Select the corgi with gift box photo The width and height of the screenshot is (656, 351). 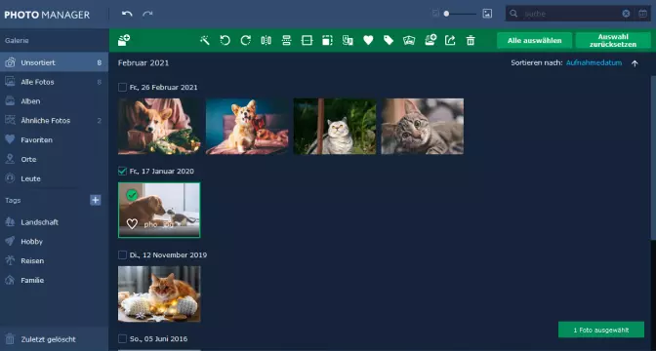point(159,126)
